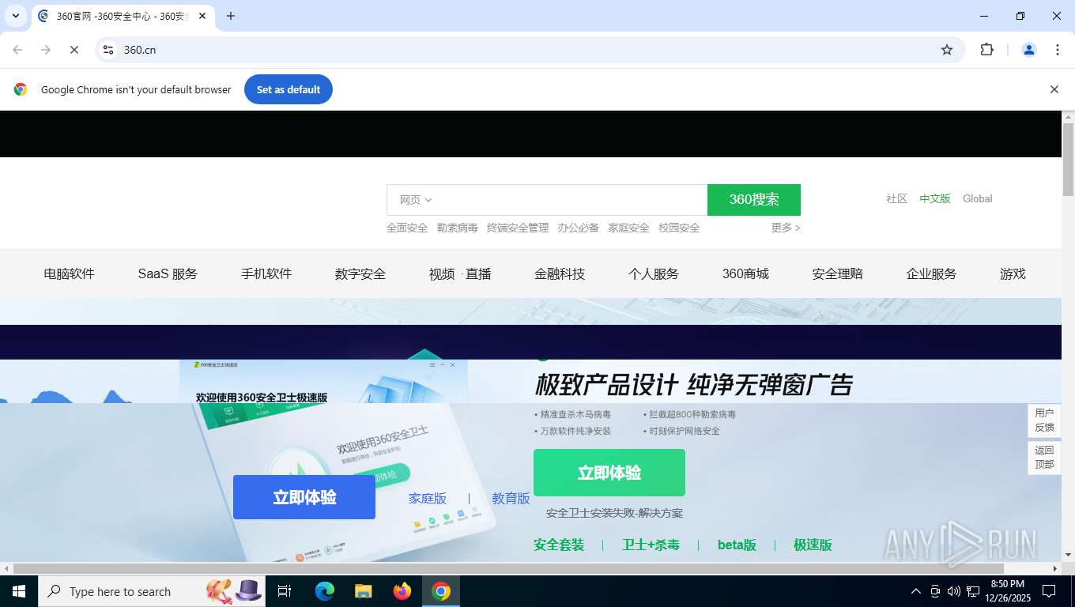Click page scrollbar down arrow
1075x607 pixels.
point(1068,556)
